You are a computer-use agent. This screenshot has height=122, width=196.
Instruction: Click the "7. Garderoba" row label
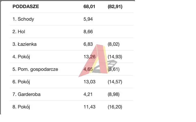pos(27,94)
